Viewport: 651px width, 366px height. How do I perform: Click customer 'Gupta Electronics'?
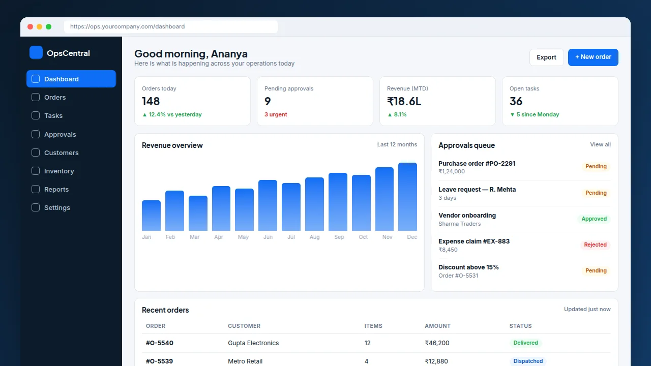pyautogui.click(x=253, y=343)
